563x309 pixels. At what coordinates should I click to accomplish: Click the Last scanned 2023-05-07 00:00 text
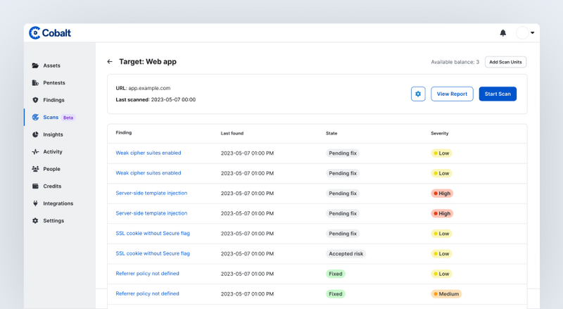pyautogui.click(x=156, y=99)
